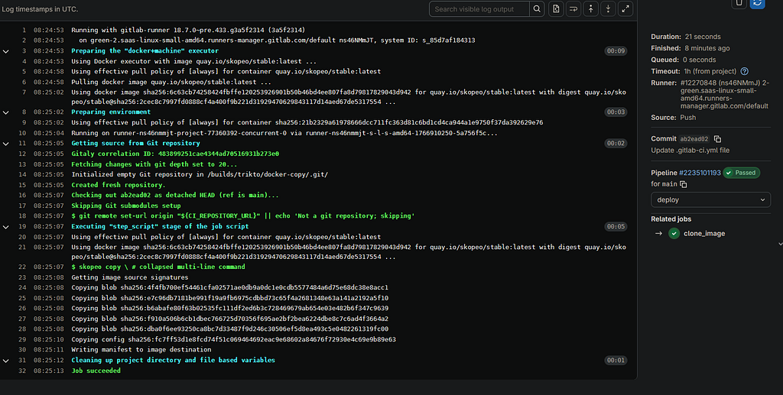Collapse the Preparing the docker+machine executor section
Viewport: 783px width, 395px height.
6,51
